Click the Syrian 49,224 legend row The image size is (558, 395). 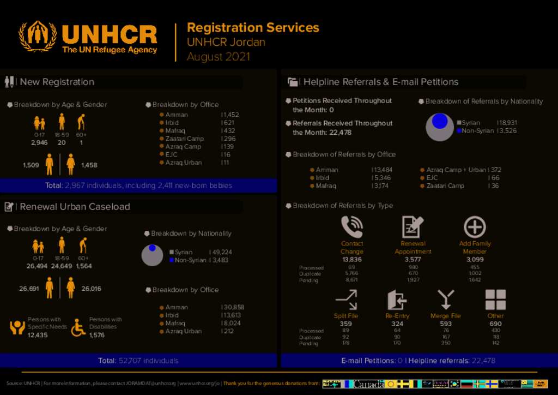coord(201,252)
